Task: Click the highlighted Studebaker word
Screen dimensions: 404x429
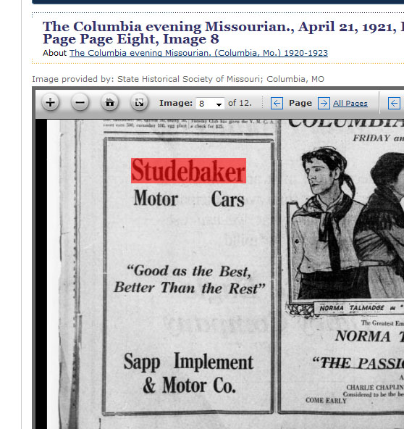Action: [x=188, y=170]
